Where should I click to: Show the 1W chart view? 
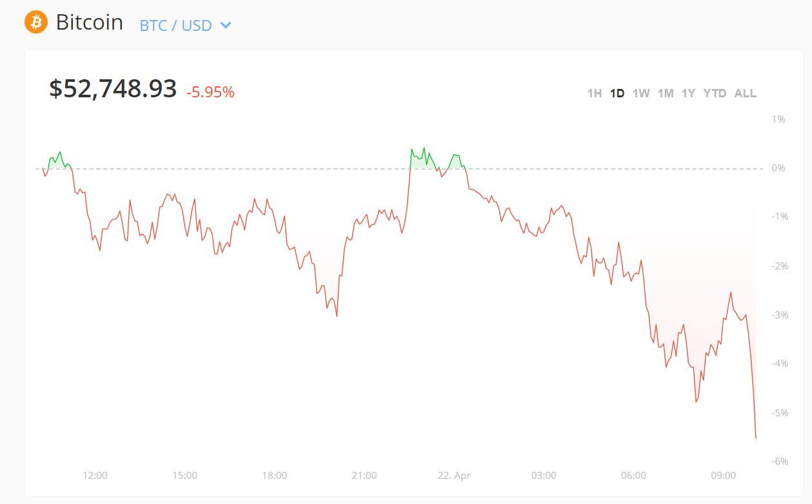click(641, 93)
